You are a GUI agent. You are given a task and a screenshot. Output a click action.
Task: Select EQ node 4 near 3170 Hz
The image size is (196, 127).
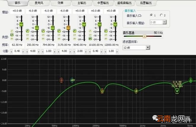tap(177, 91)
